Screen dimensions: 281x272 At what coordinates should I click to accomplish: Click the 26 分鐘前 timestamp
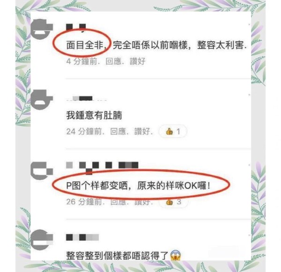coord(84,202)
